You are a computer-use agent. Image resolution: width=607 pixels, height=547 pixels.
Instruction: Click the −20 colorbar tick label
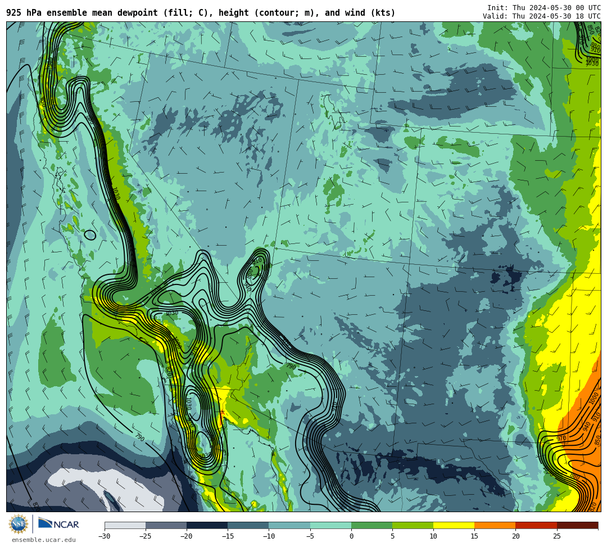click(x=187, y=536)
